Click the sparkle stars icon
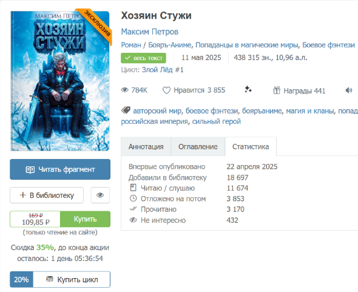358x292 pixels. pos(248,89)
